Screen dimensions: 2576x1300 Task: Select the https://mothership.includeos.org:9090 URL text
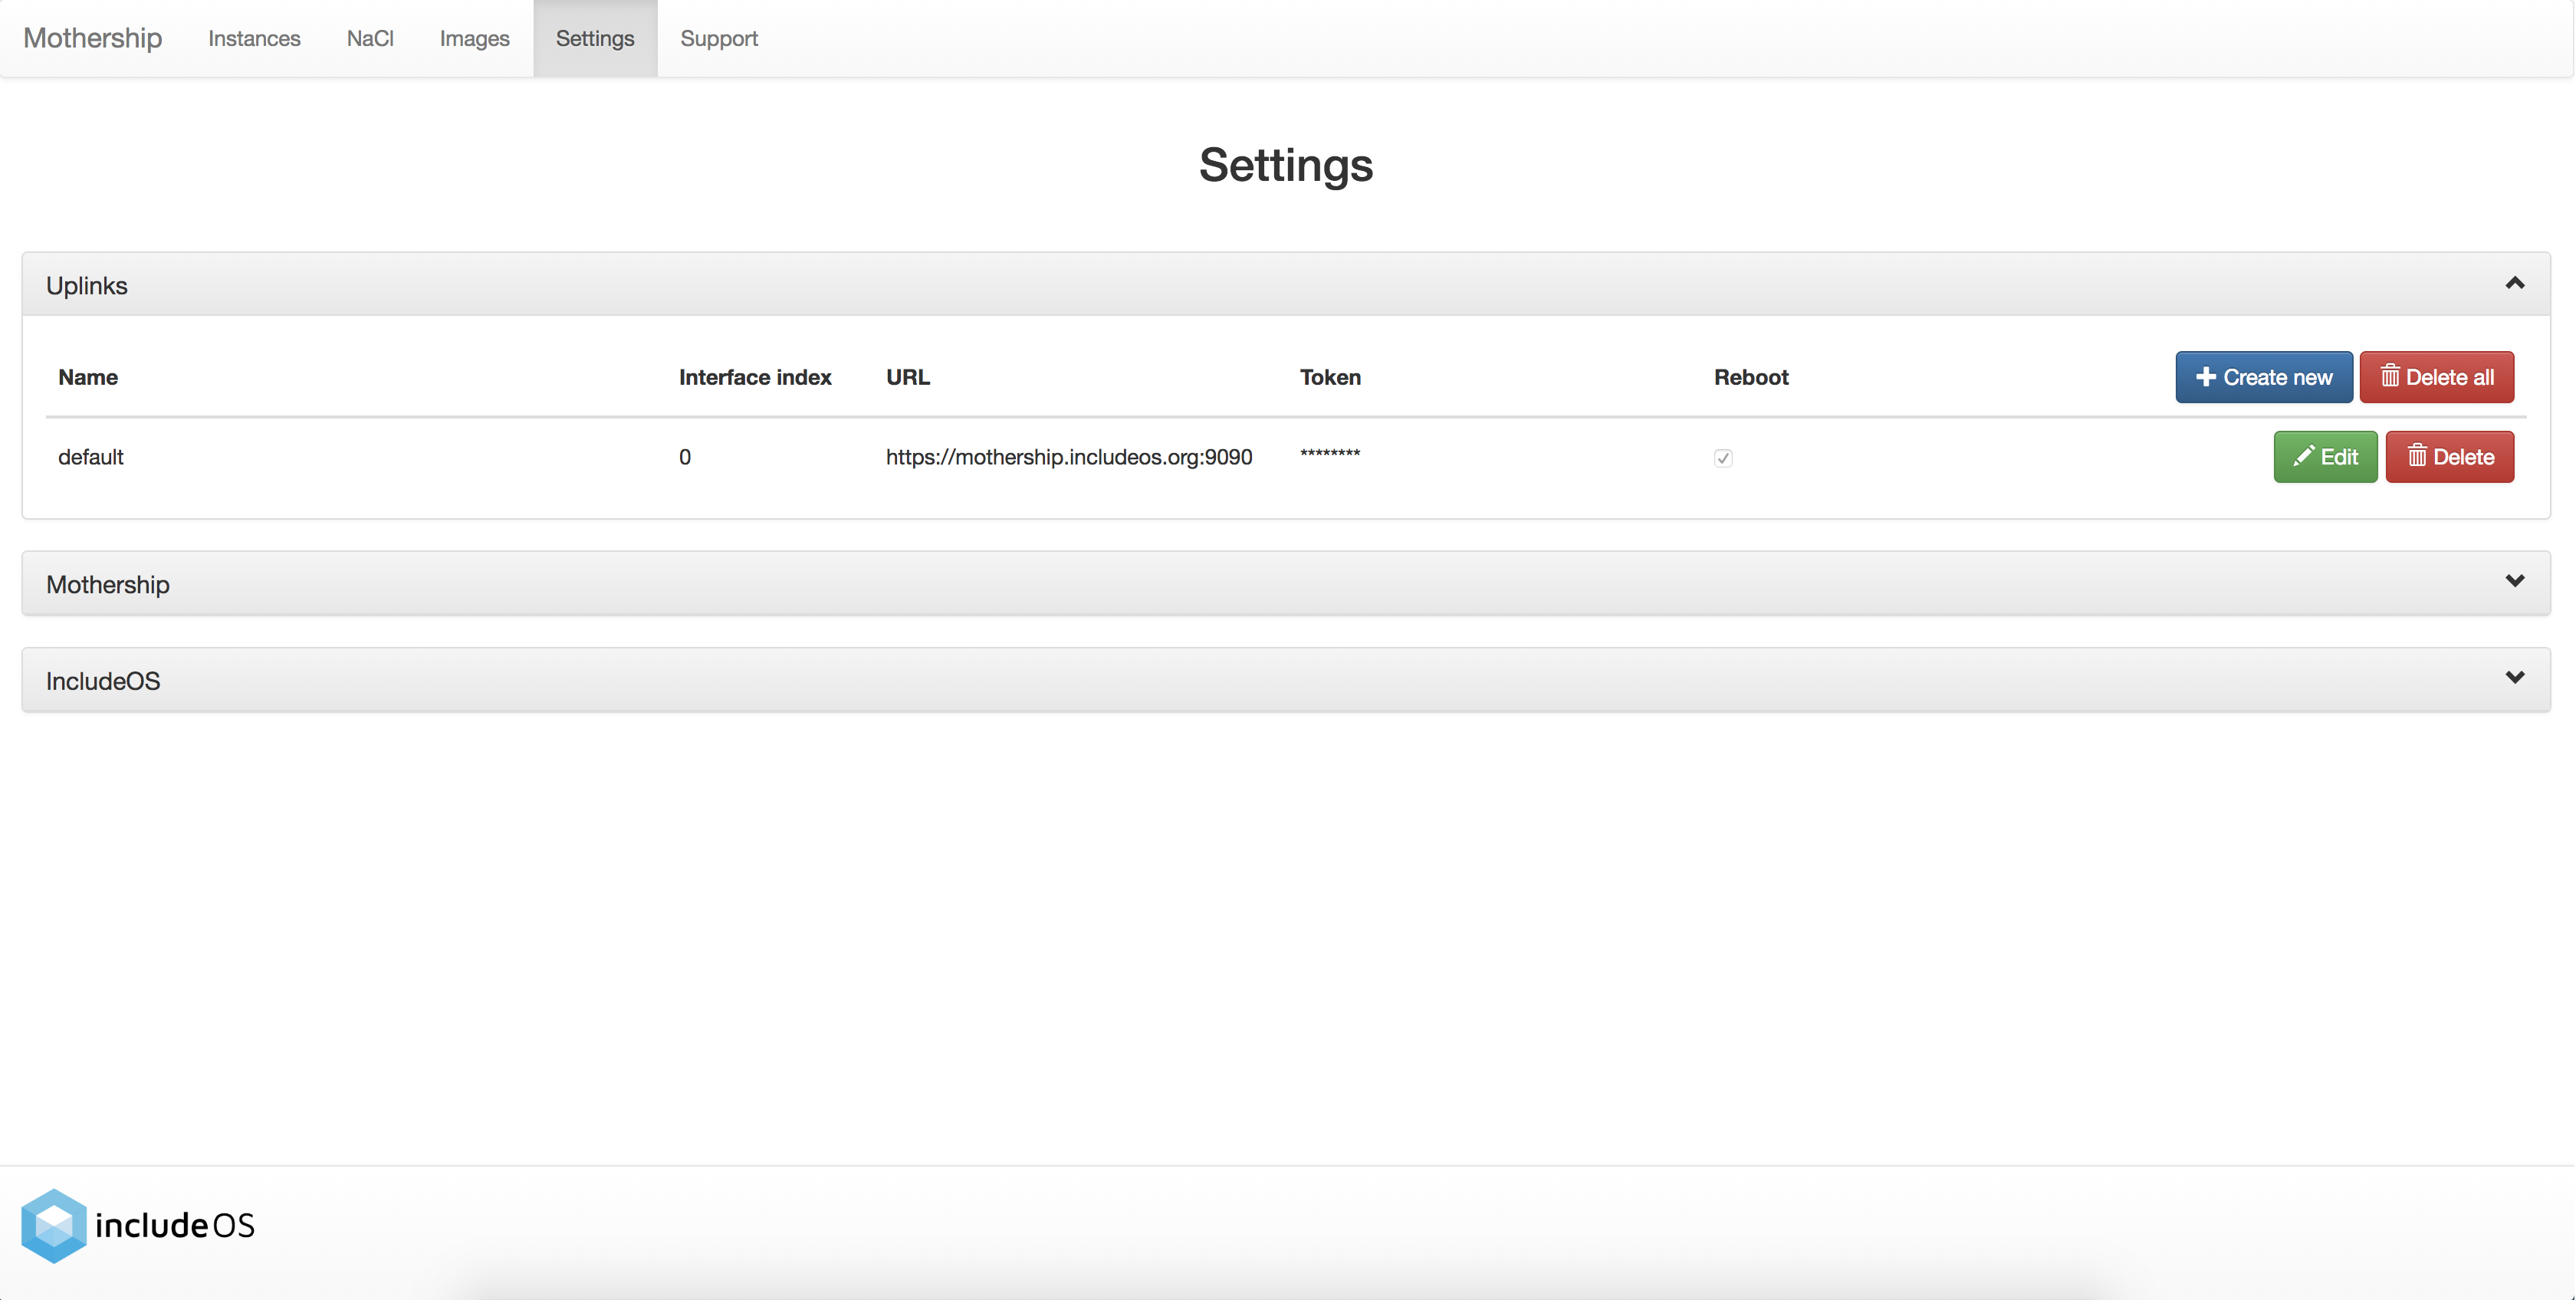[1069, 457]
